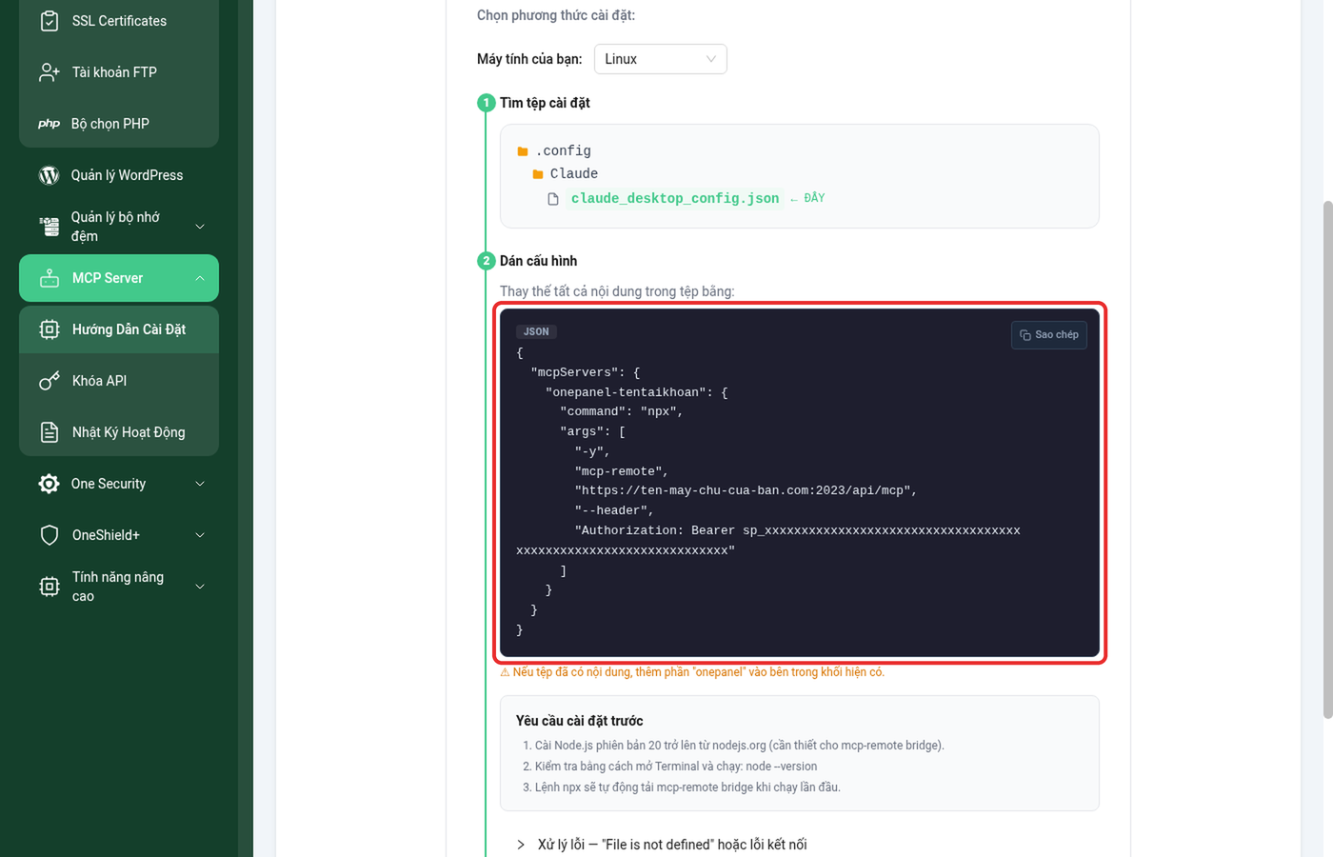This screenshot has width=1333, height=857.
Task: Click the Claude folder label
Action: pyautogui.click(x=574, y=174)
